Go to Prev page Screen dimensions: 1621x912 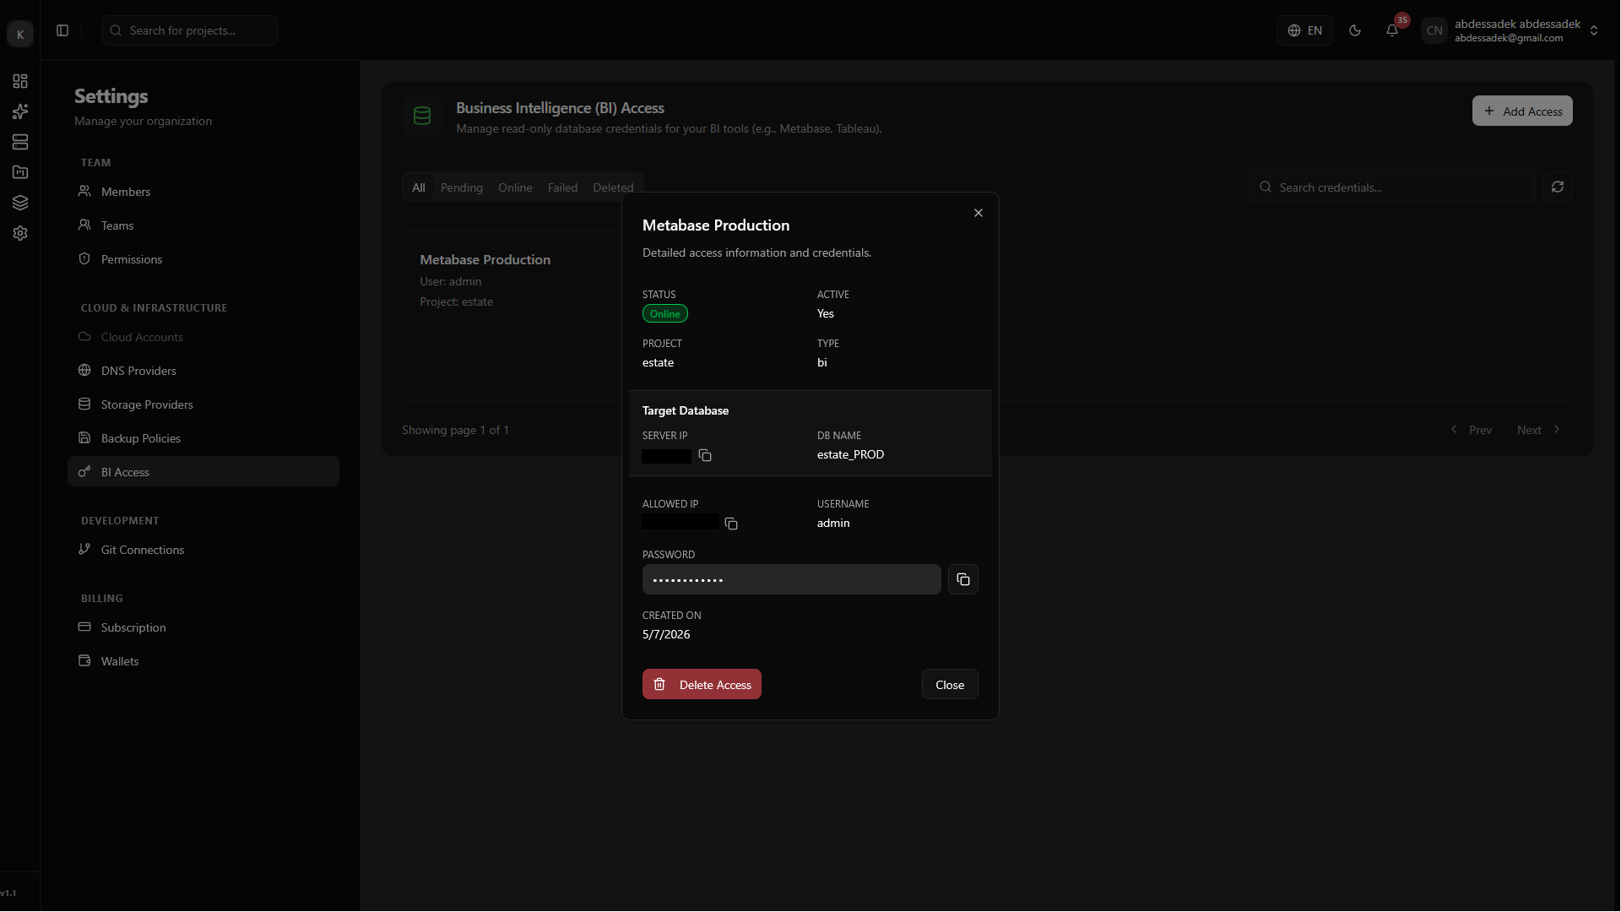tap(1471, 430)
